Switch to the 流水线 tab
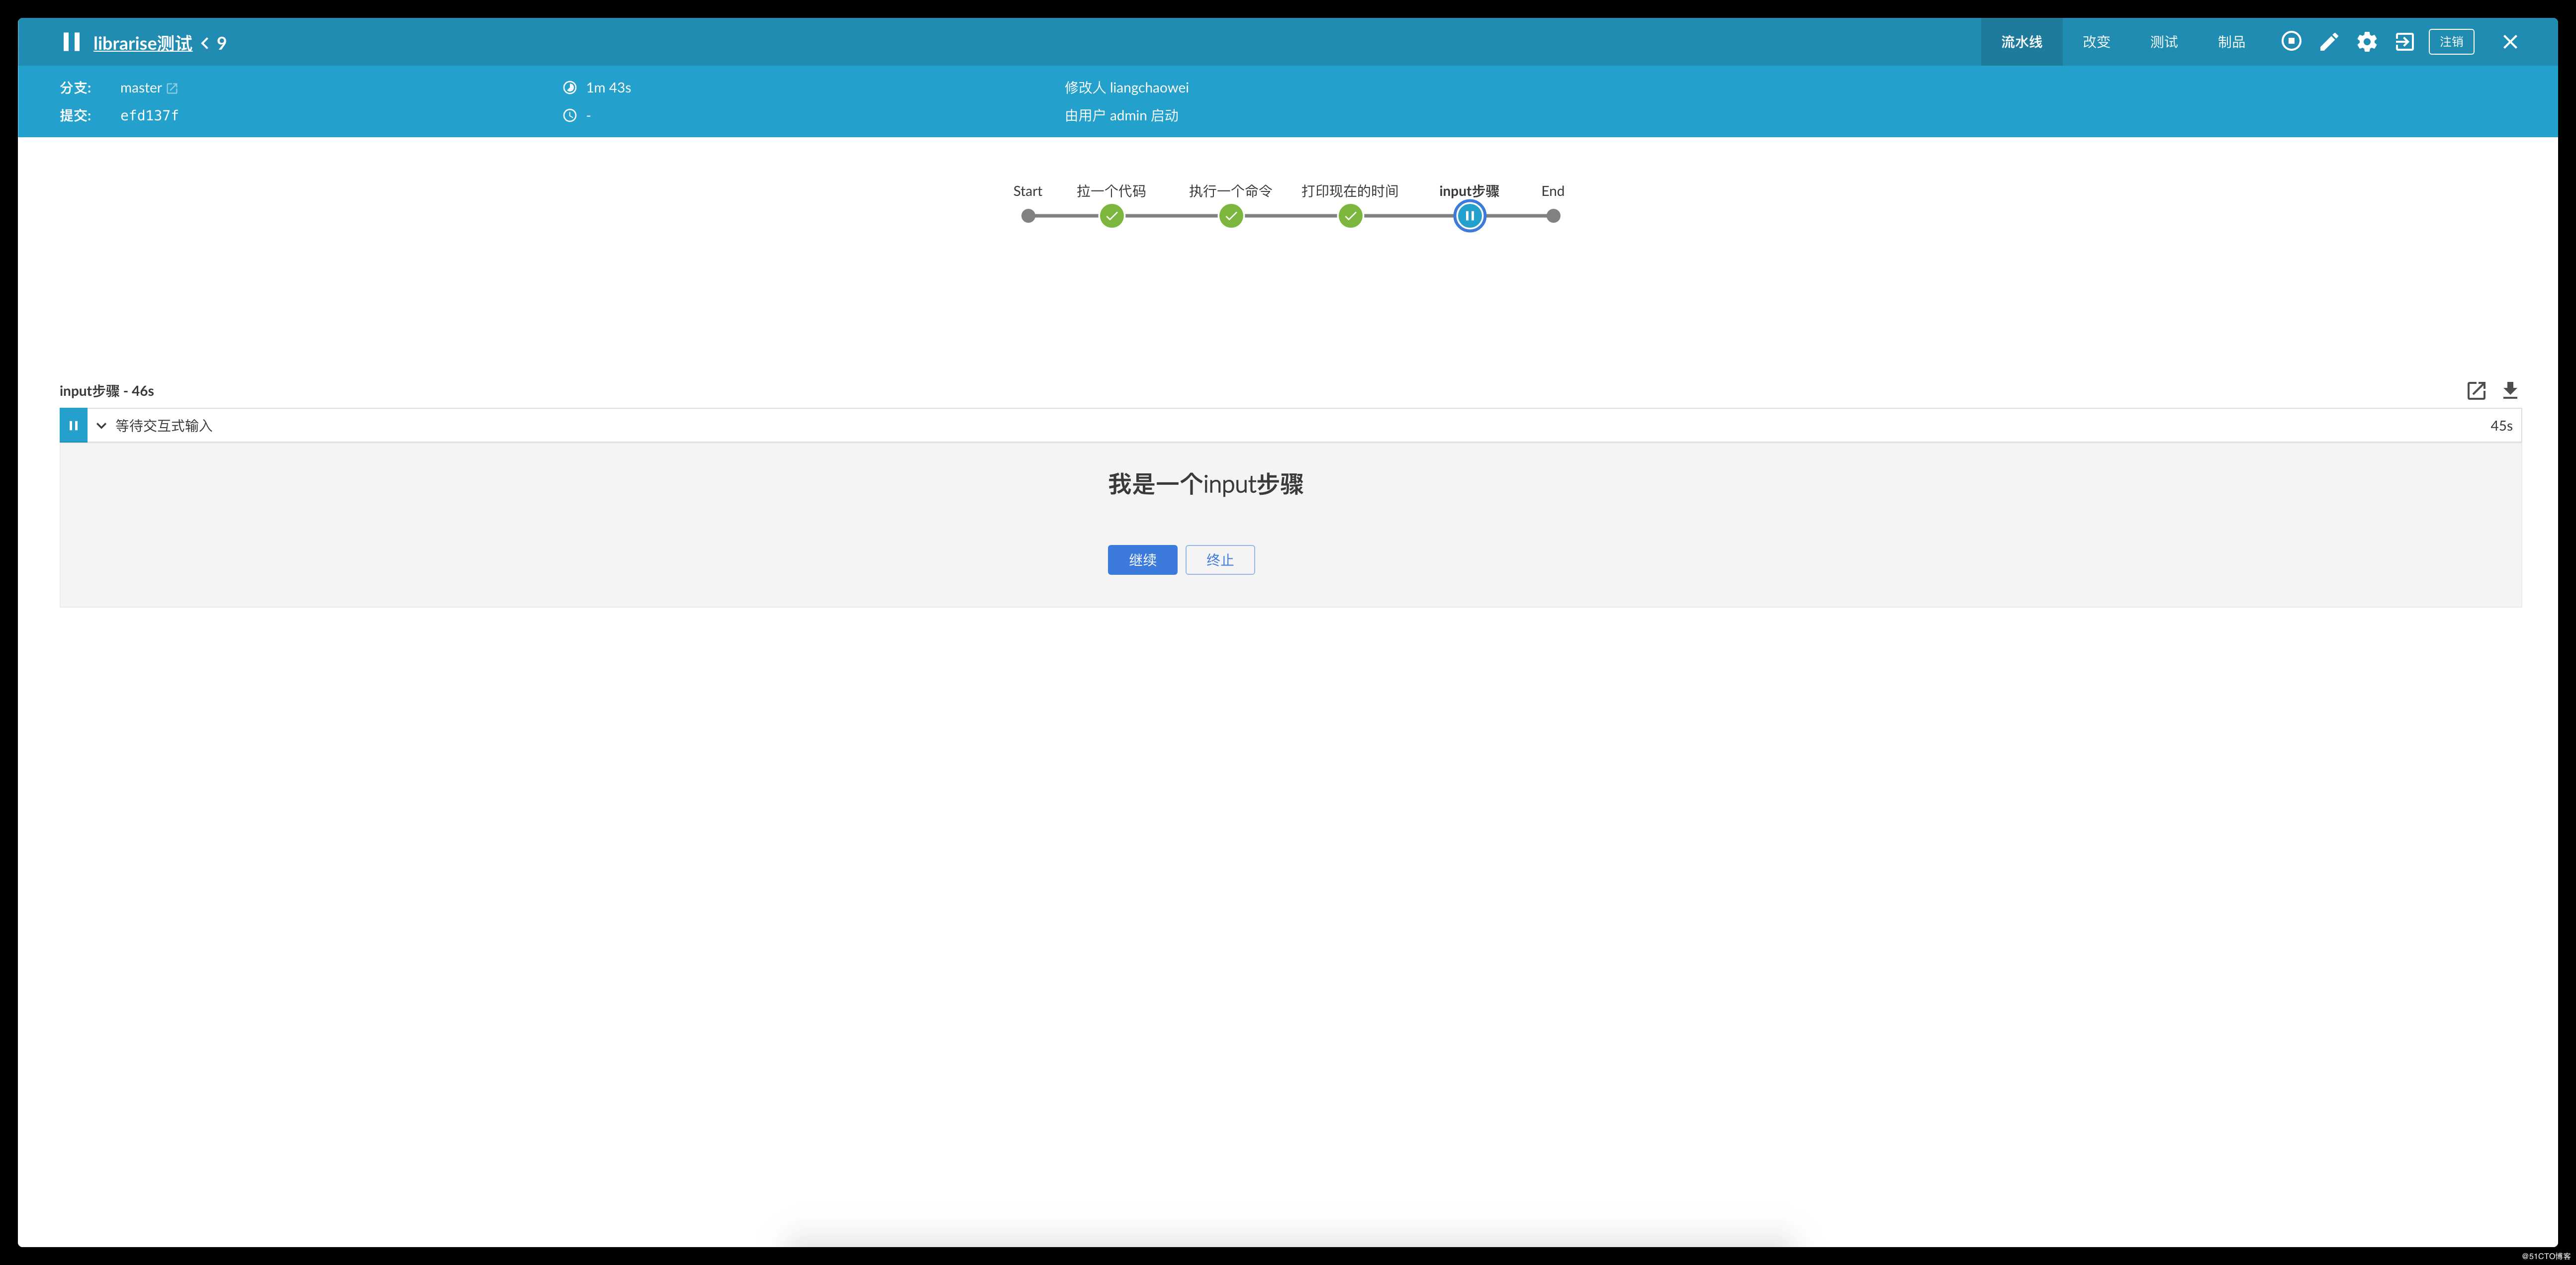 coord(2021,41)
